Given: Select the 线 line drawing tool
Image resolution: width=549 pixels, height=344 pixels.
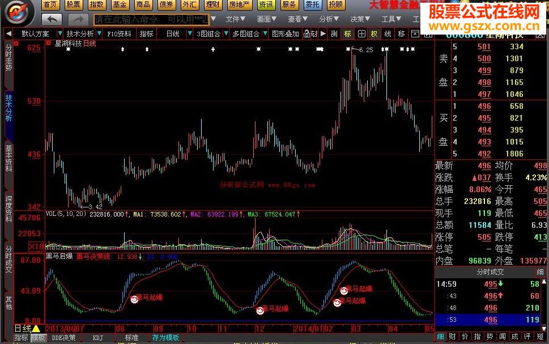Looking at the screenshot, I should click(x=388, y=33).
